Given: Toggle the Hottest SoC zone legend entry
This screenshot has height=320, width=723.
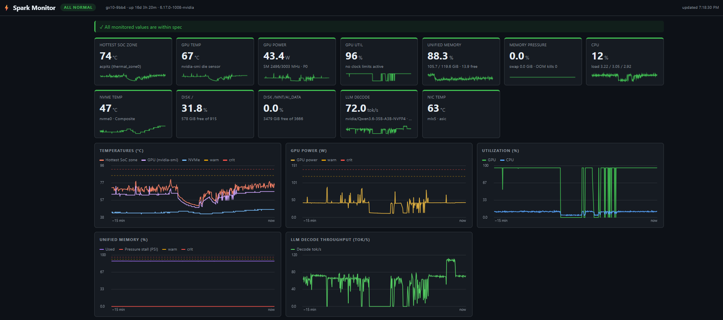Looking at the screenshot, I should [118, 160].
